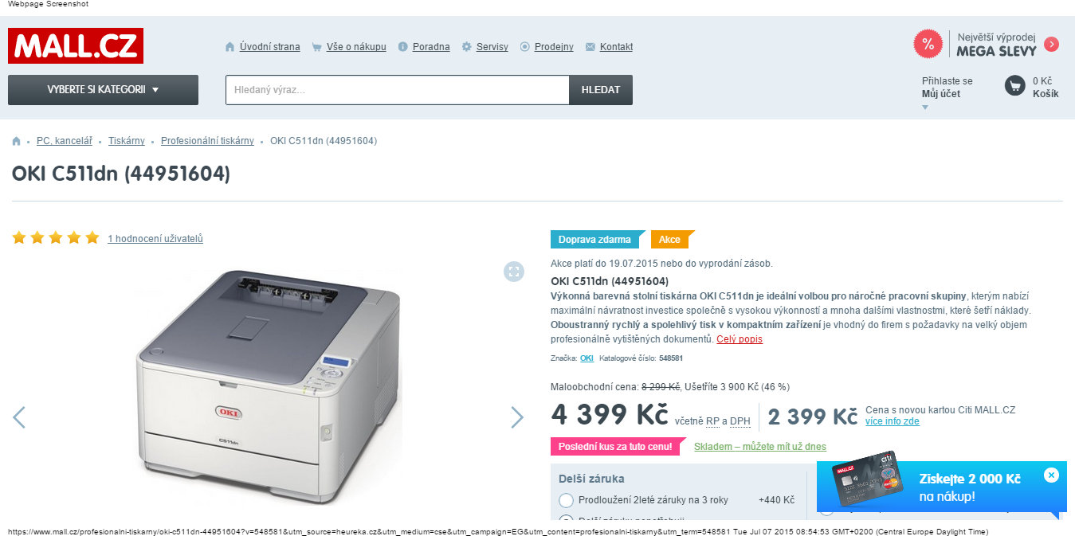Expand the product image fullscreen icon
The width and height of the screenshot is (1075, 536).
(x=514, y=272)
